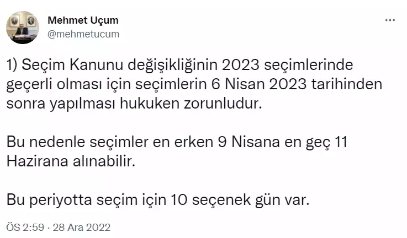Screen dimensions: 407x238
Task: Click the word 'seçimlerinde' ending the first line
Action: point(309,65)
